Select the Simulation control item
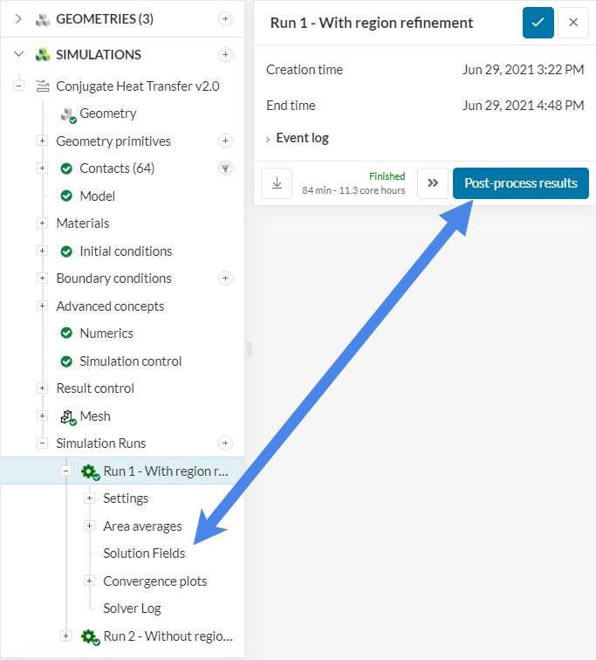 point(130,361)
